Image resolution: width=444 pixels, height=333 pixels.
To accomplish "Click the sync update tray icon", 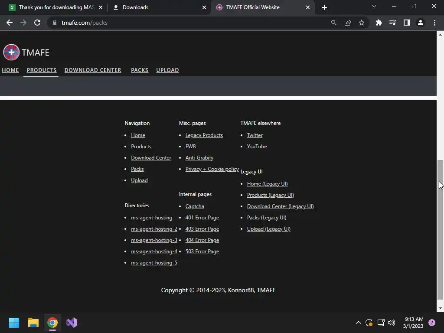I will click(x=369, y=323).
